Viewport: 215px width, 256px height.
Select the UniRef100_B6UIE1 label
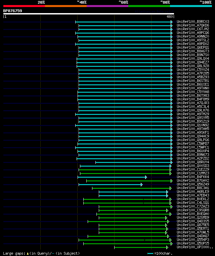pos(193,84)
